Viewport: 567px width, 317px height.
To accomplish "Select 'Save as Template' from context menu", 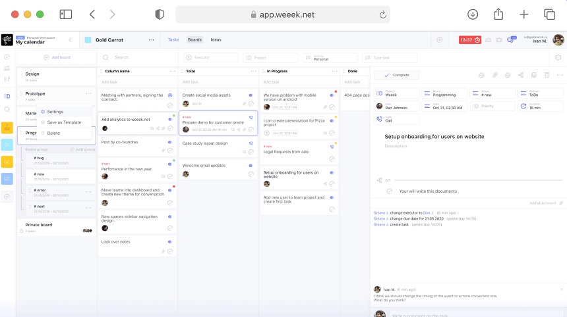I will (64, 122).
